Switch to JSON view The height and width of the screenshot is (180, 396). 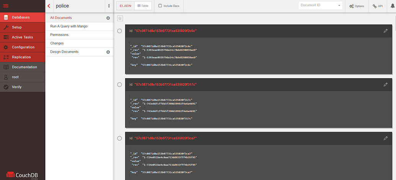click(125, 6)
